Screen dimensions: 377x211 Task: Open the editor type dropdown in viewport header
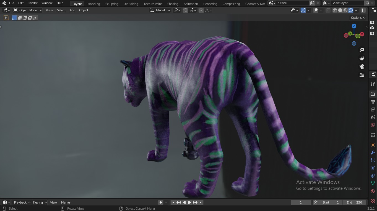pyautogui.click(x=6, y=10)
